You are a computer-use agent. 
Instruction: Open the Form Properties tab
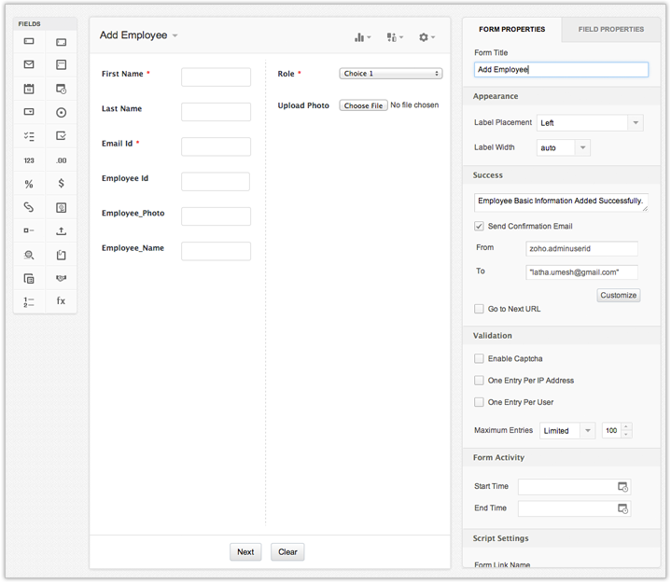pyautogui.click(x=513, y=29)
